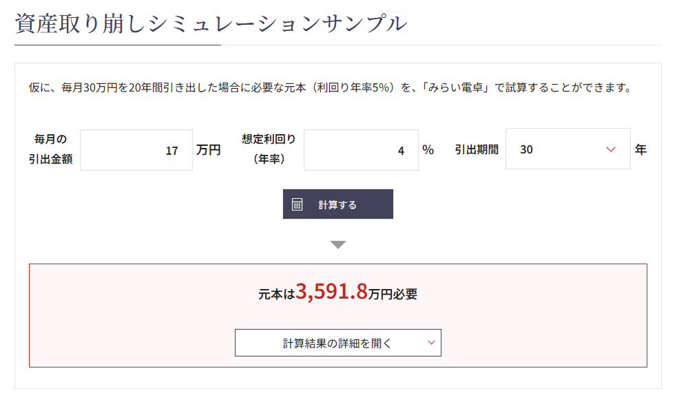Click the 年 unit beside period dropdown

[640, 149]
